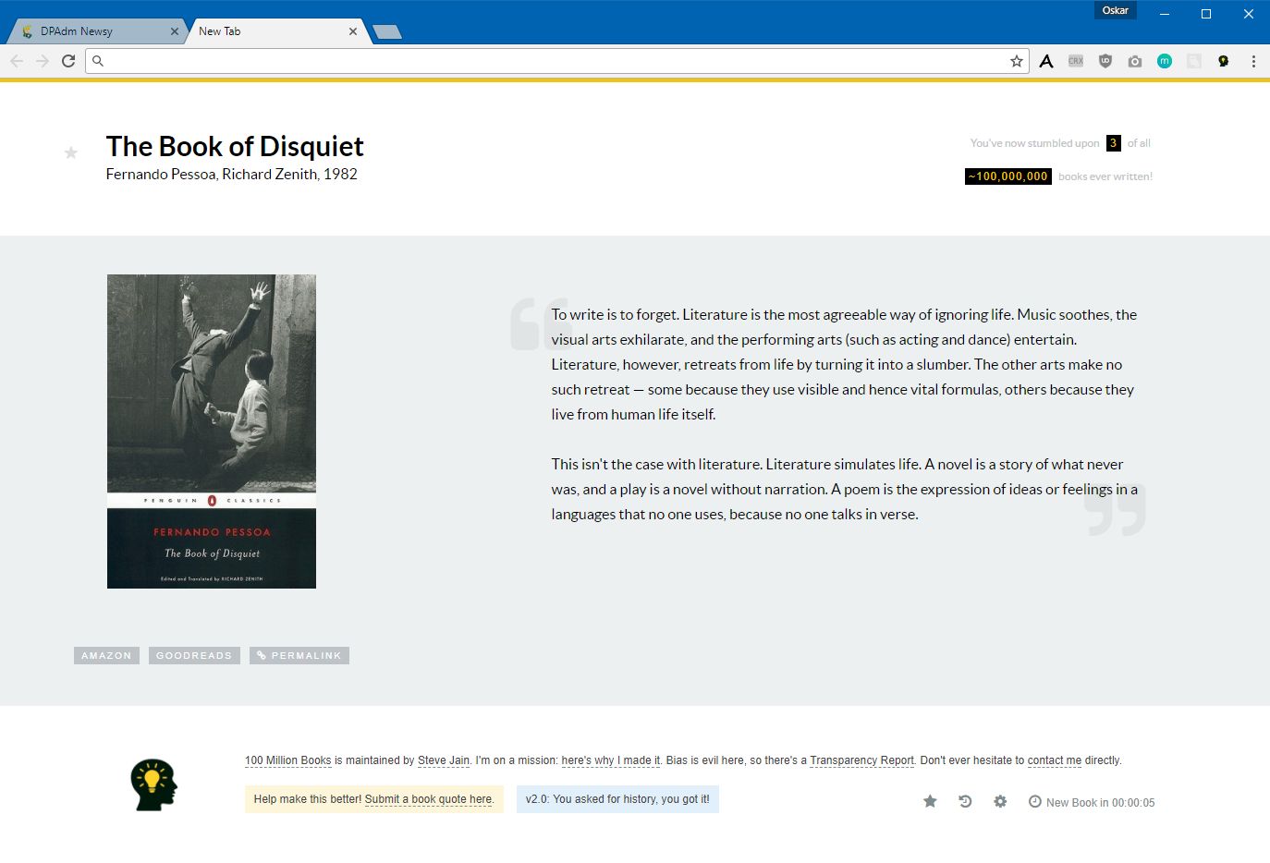Click the title The Book of Disquiet
The height and width of the screenshot is (863, 1270).
tap(235, 146)
